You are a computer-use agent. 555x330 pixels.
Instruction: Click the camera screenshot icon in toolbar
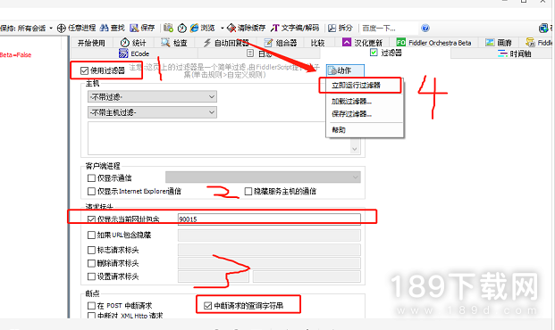point(169,28)
